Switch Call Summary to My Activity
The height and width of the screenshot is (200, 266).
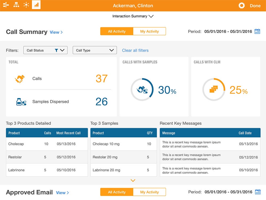[149, 31]
